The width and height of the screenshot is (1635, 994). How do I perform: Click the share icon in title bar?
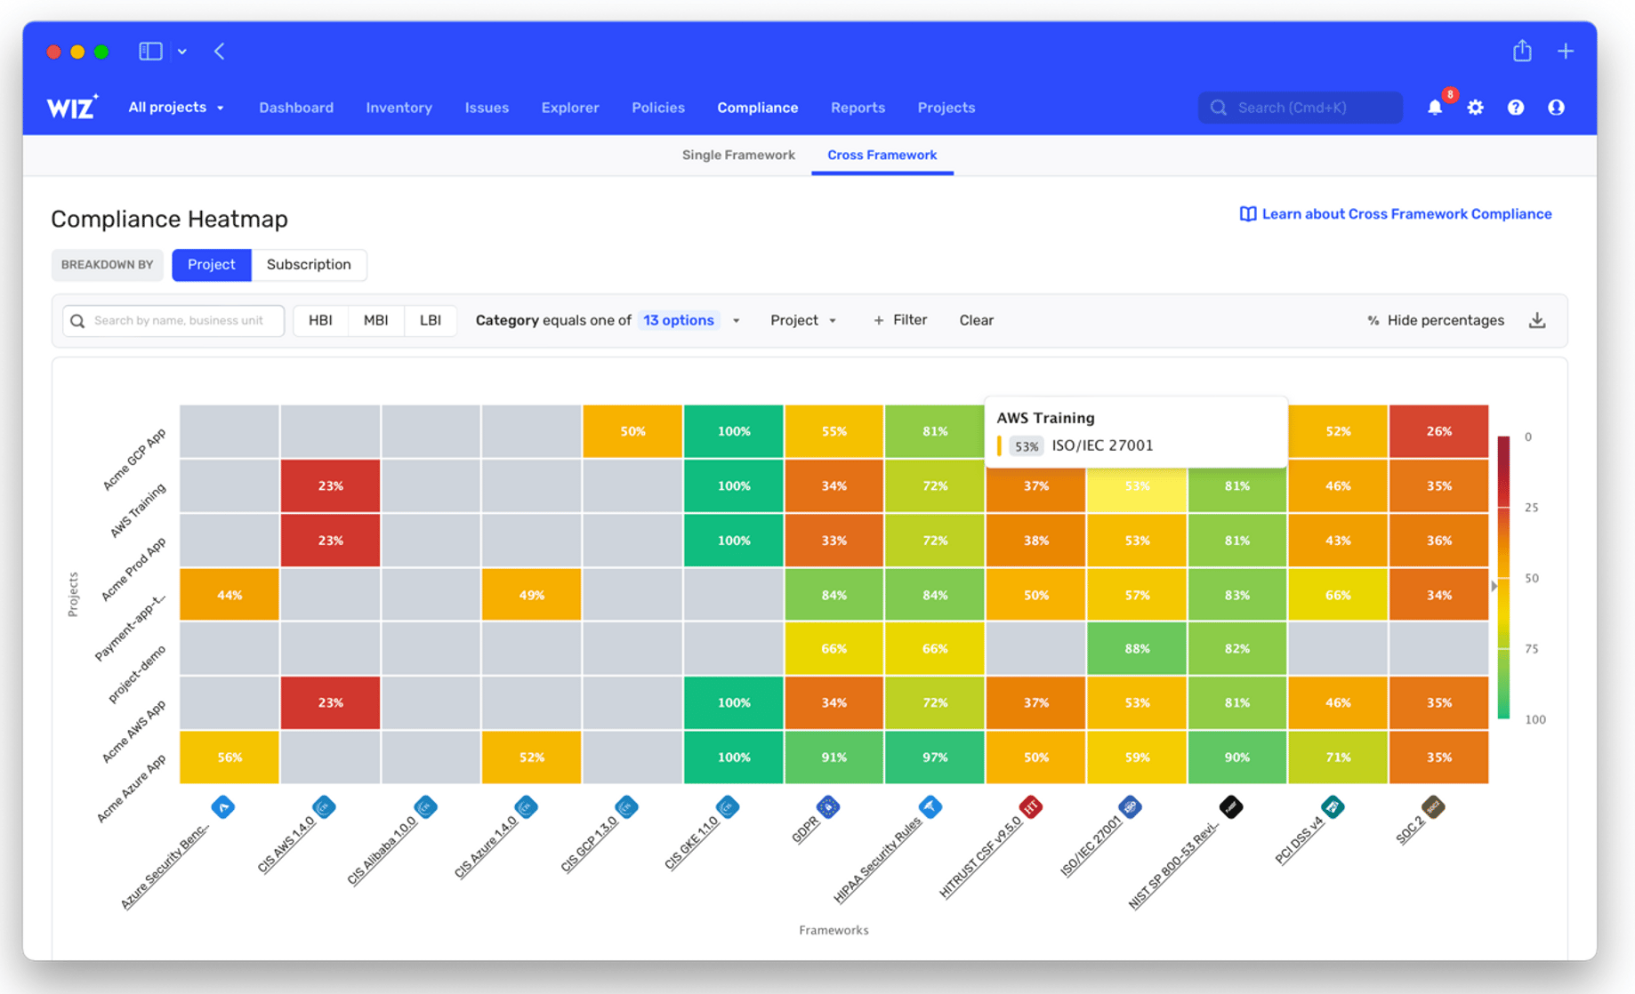(x=1522, y=51)
